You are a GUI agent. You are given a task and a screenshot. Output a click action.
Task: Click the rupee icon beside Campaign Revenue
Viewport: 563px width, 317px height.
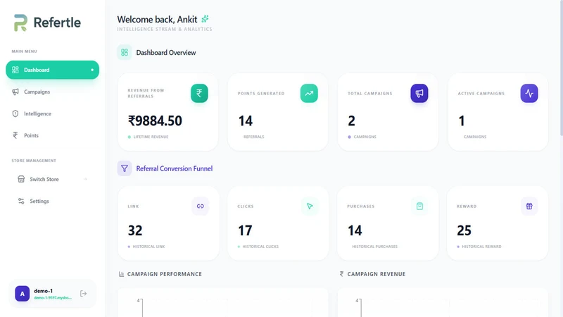(341, 274)
